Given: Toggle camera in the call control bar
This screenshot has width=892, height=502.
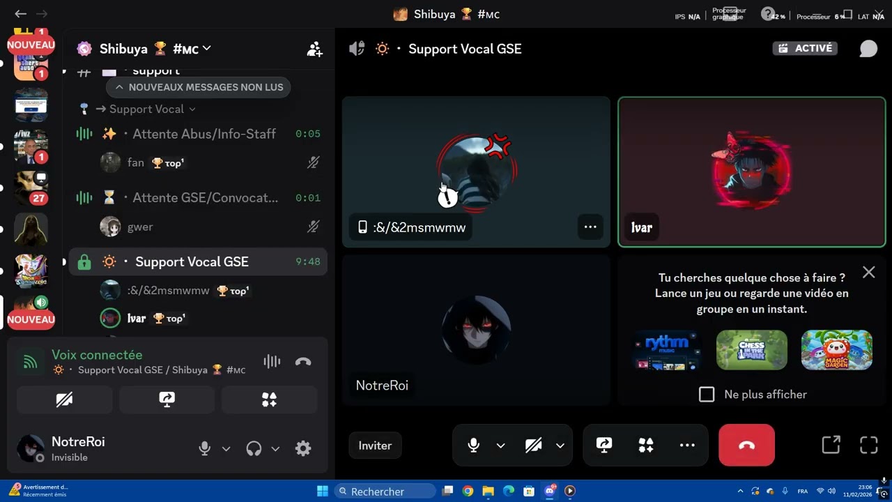Looking at the screenshot, I should point(534,446).
